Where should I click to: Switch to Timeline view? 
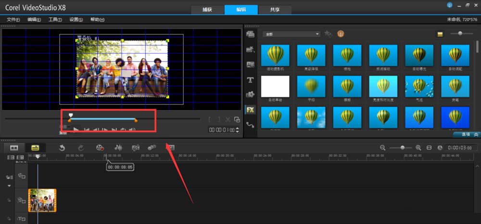point(35,148)
